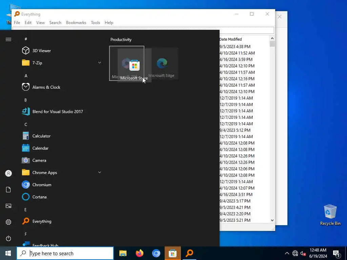Open the Tools menu in Everything
Screen dimensions: 347x260
click(95, 23)
